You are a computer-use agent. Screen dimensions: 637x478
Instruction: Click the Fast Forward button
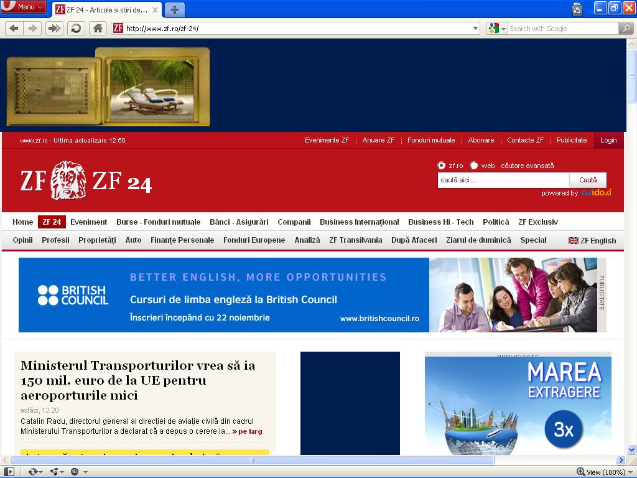pos(54,29)
